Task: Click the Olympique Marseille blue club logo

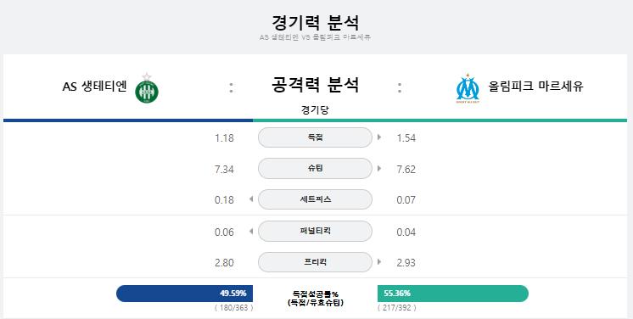Action: 468,88
